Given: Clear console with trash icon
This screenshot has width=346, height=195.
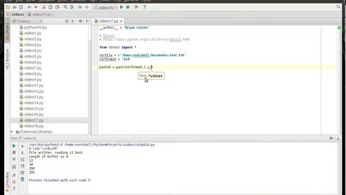Looking at the screenshot, I should coord(22,179).
